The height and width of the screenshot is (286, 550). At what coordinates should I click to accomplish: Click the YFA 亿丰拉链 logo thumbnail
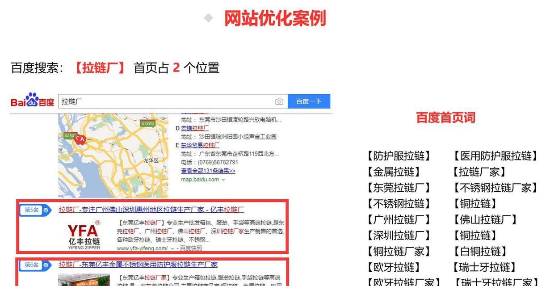coord(84,235)
